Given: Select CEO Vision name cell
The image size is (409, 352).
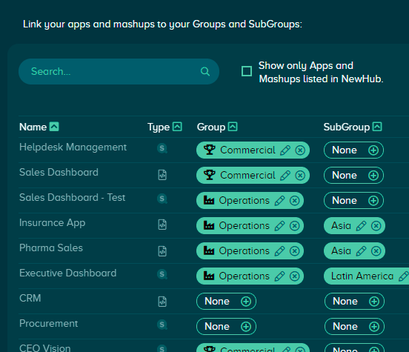Looking at the screenshot, I should coord(45,348).
